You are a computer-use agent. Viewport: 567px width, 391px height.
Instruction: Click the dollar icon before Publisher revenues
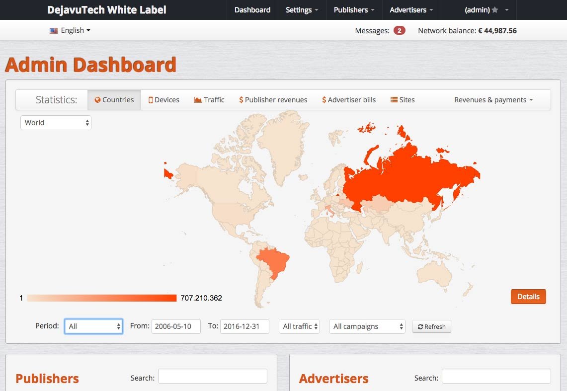point(241,100)
